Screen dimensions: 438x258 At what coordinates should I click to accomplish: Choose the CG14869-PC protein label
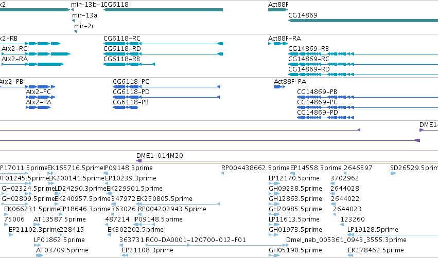pyautogui.click(x=318, y=102)
